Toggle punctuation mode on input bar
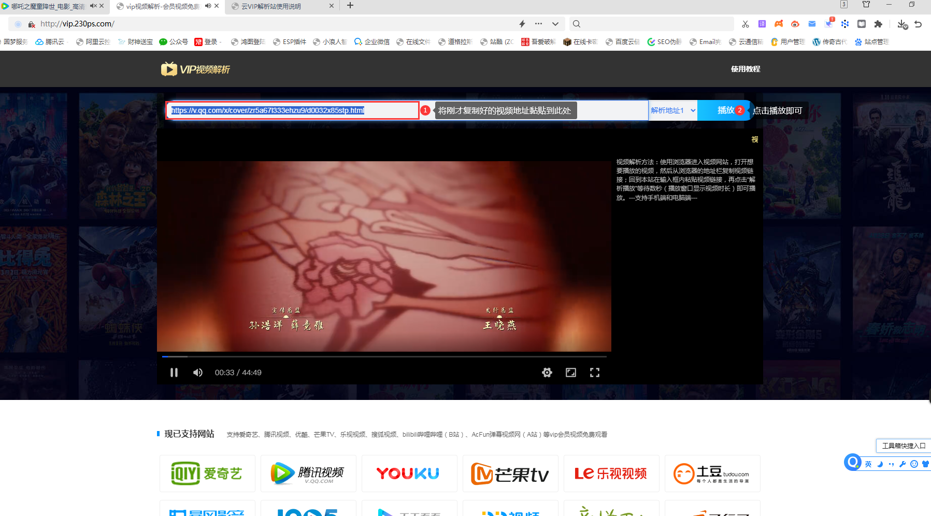Image resolution: width=931 pixels, height=516 pixels. pyautogui.click(x=891, y=464)
